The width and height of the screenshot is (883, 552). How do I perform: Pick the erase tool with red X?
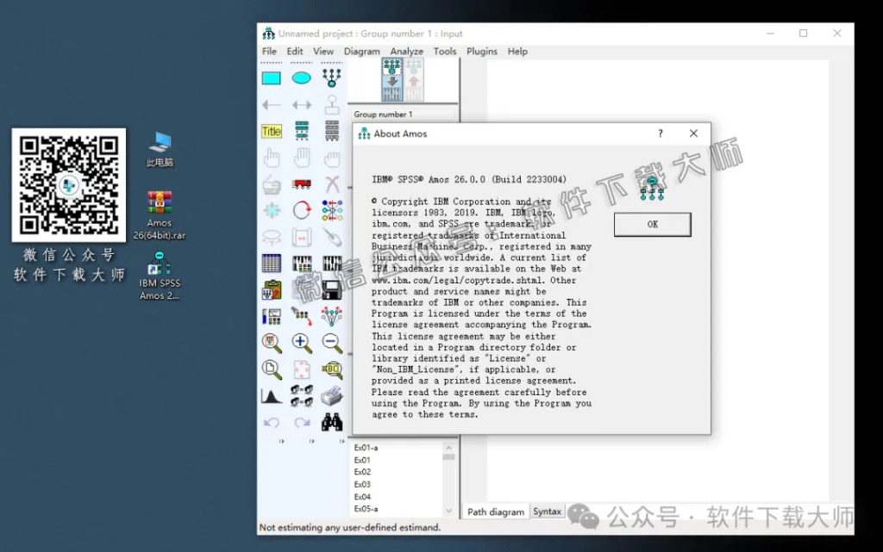coord(331,184)
